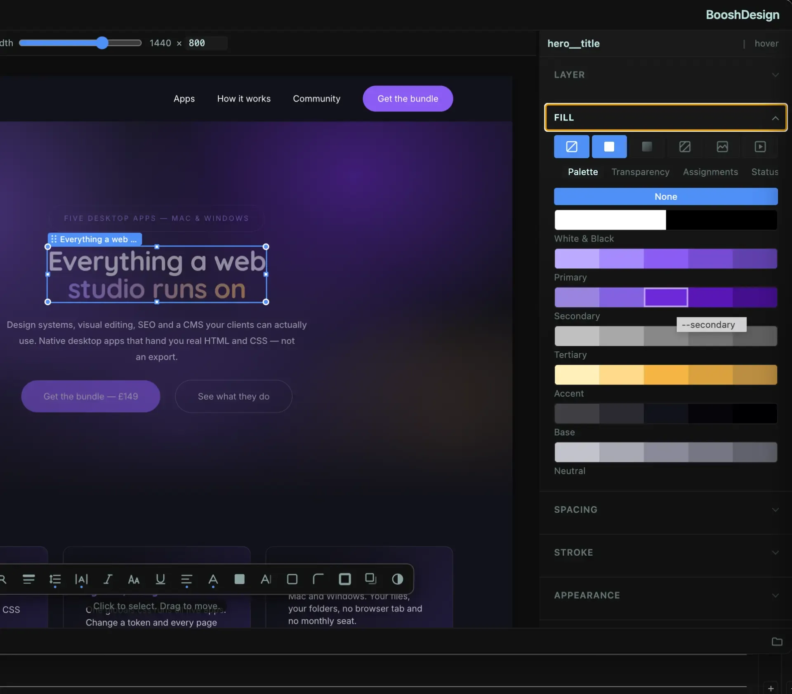The width and height of the screenshot is (792, 694).
Task: Click the 'Get the bundle — £149' button
Action: pos(90,396)
